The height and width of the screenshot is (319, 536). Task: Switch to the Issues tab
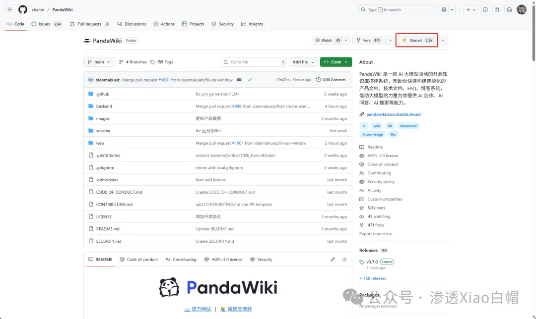pos(46,24)
